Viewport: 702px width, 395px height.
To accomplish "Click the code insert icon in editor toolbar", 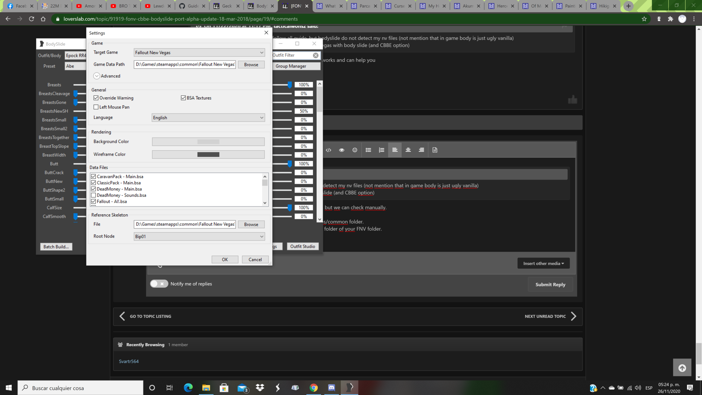I will 328,150.
